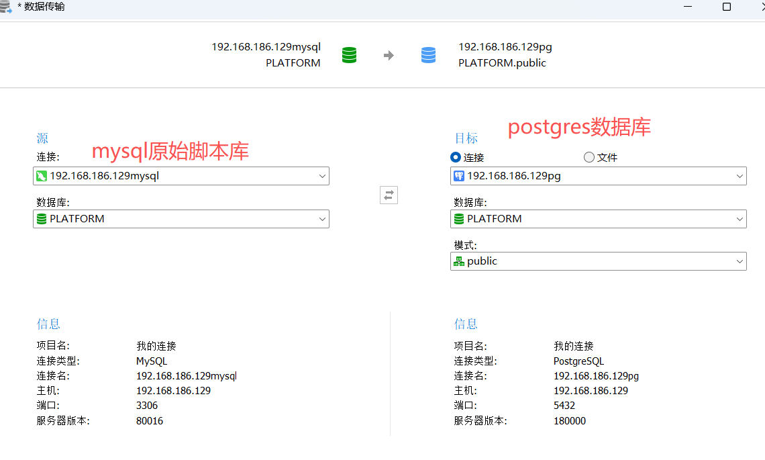Click the server version value 180000
765x460 pixels.
(569, 421)
